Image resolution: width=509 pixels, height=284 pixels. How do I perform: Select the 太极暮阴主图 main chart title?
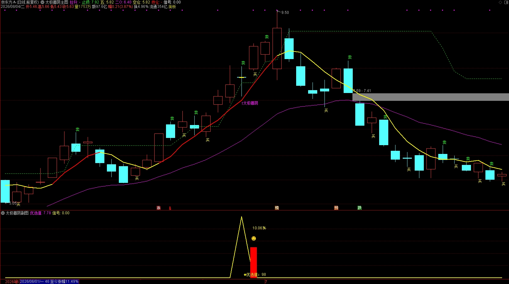(57, 2)
